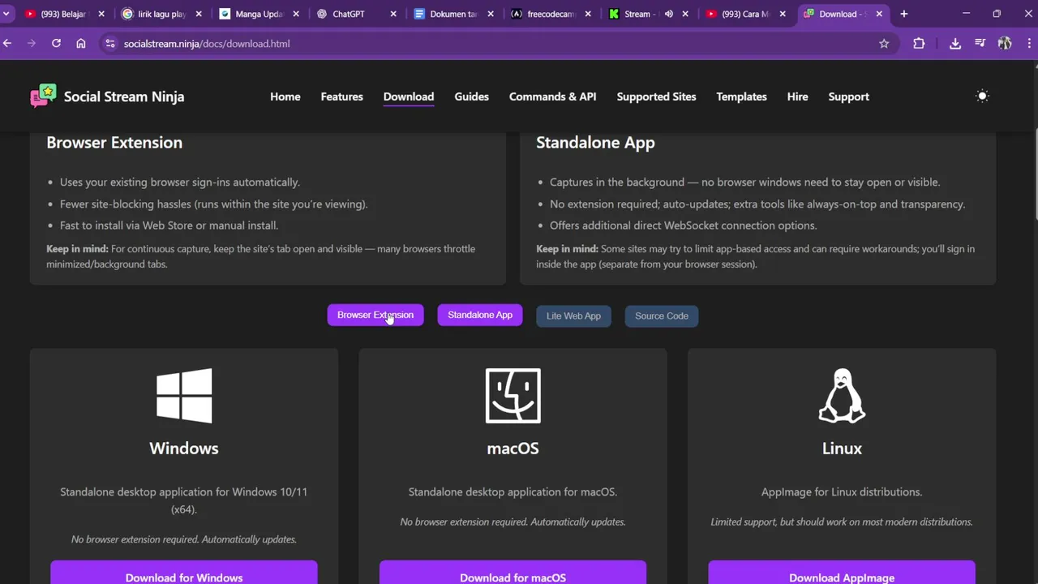
Task: Switch to the Belajar YouTube tab
Action: click(63, 14)
